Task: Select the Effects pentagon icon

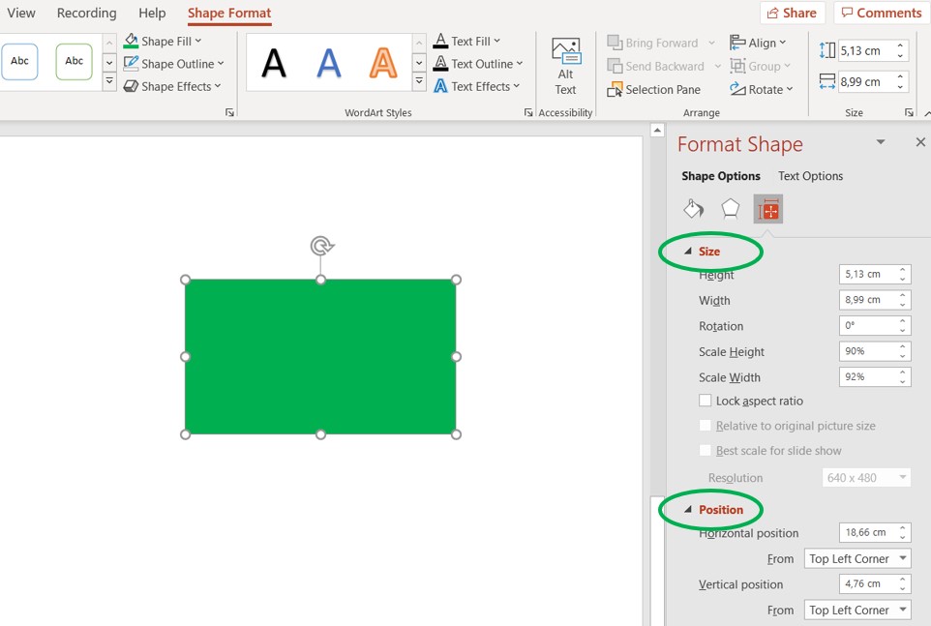Action: (730, 209)
